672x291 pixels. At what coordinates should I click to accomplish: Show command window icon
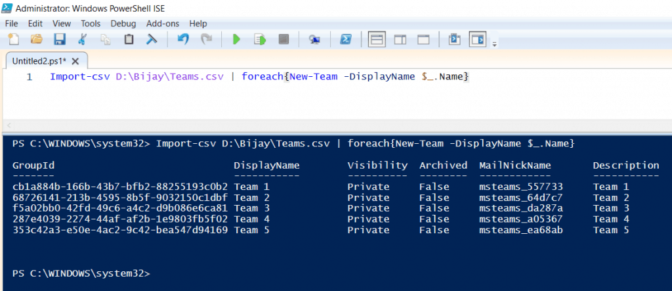[454, 40]
